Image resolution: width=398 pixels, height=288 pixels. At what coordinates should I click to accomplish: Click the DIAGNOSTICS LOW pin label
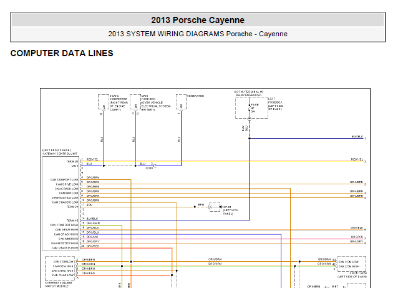click(65, 198)
